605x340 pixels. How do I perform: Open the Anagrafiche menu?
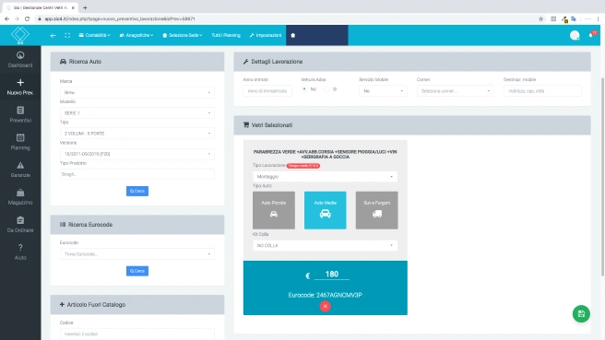pyautogui.click(x=136, y=35)
